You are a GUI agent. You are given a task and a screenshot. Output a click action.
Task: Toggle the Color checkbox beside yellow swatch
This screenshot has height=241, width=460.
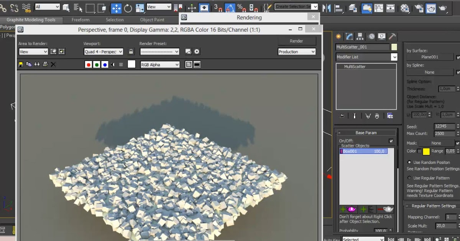coord(419,151)
